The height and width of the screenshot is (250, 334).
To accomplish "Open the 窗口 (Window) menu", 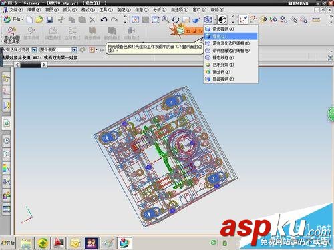I will coord(199,10).
